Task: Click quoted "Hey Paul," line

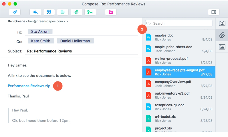Action: tap(20, 110)
